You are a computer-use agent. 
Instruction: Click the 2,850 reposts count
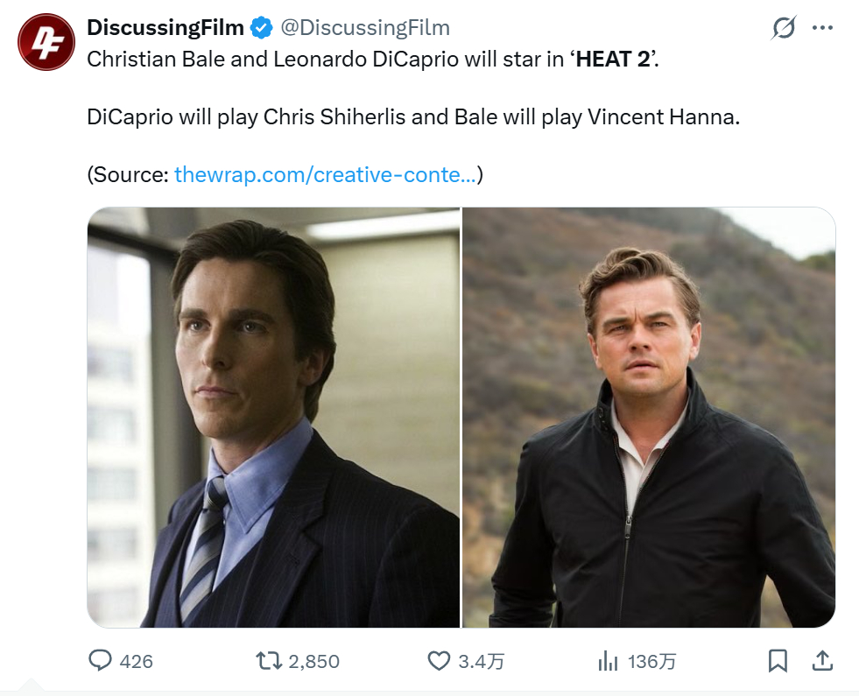313,662
